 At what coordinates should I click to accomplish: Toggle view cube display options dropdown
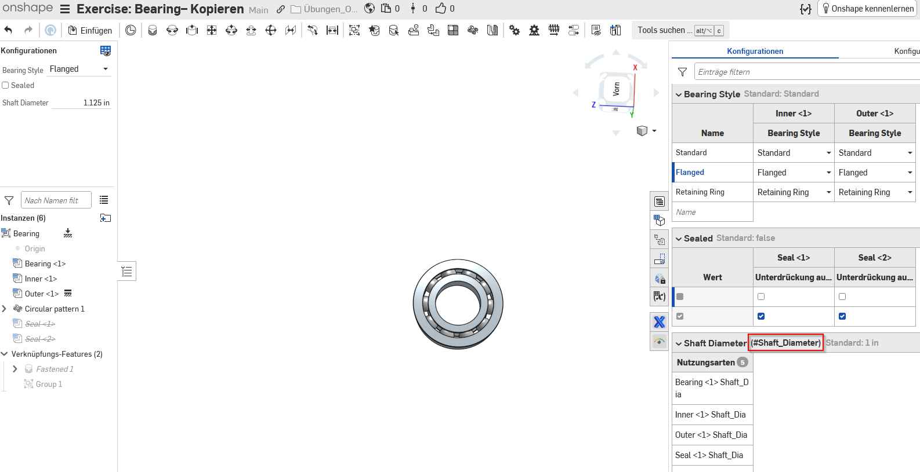654,131
